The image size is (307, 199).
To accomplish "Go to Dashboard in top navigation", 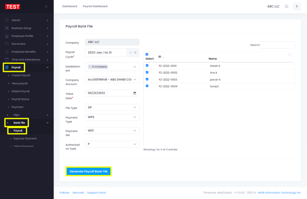I will tap(70, 6).
